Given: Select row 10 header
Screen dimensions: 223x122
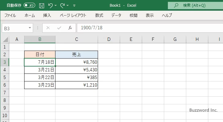Looking at the screenshot, I should pyautogui.click(x=5, y=116).
